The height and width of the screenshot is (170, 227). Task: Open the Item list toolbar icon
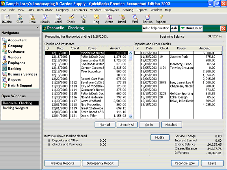click(x=32, y=19)
